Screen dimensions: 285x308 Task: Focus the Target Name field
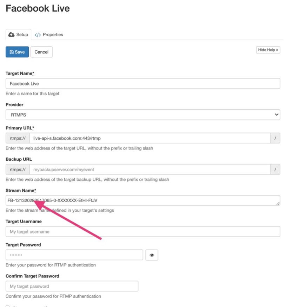(x=142, y=84)
